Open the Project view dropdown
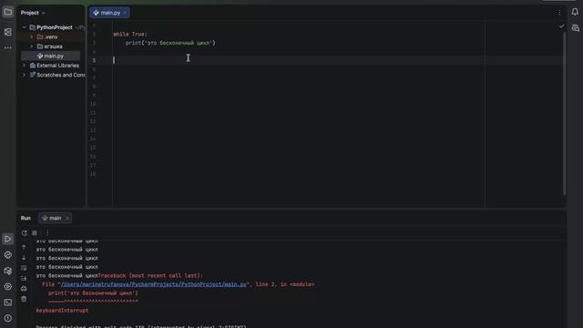 (x=33, y=13)
